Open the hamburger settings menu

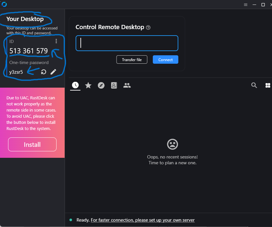[246, 5]
